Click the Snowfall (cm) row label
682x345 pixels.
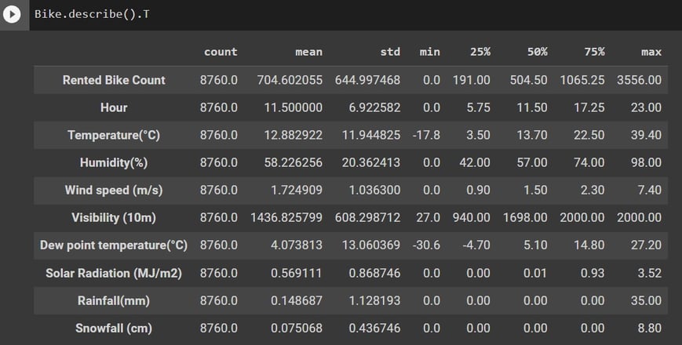(114, 328)
